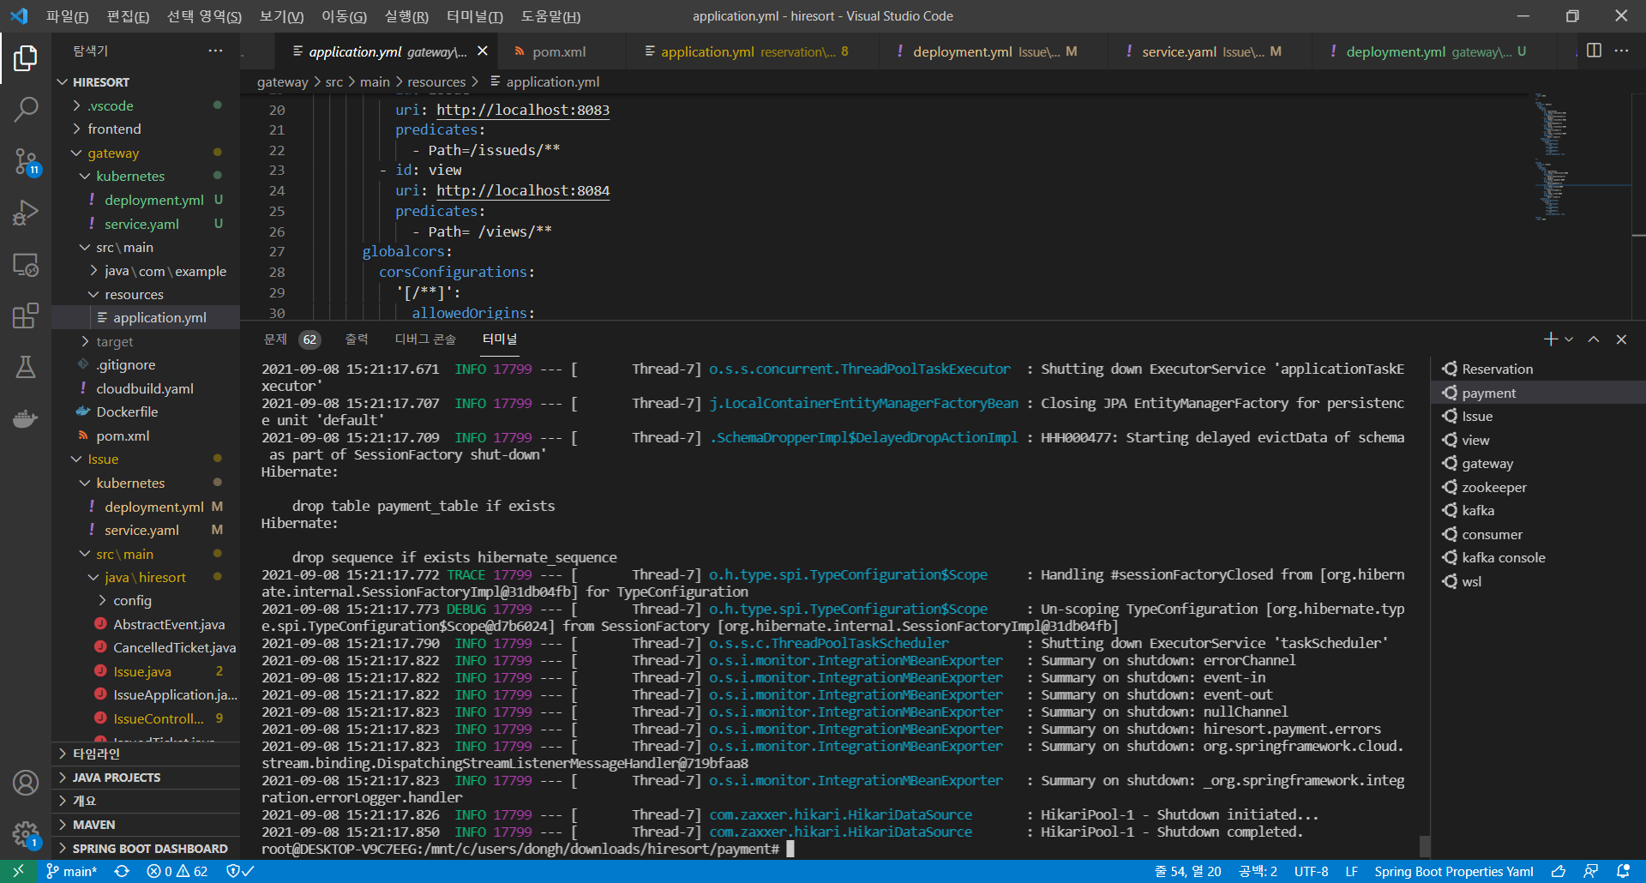Expand the JAVA PROJECTS section
The image size is (1646, 883).
click(x=117, y=777)
